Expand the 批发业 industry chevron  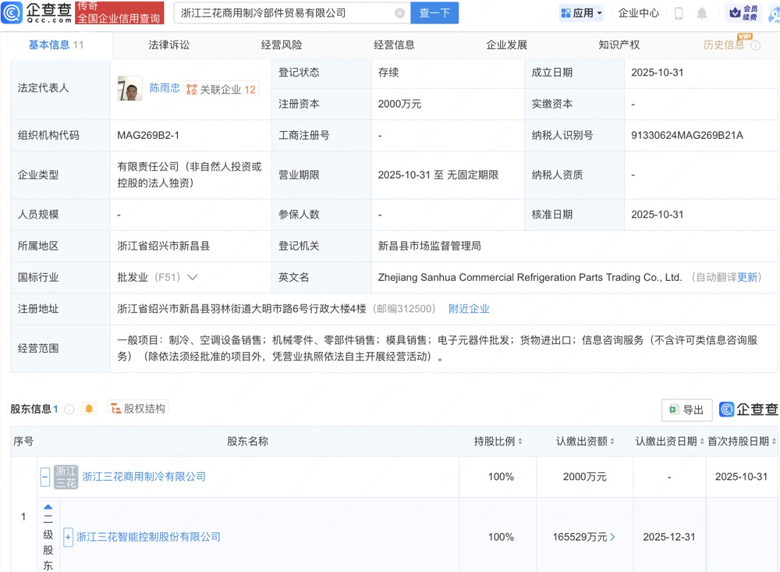coord(192,277)
